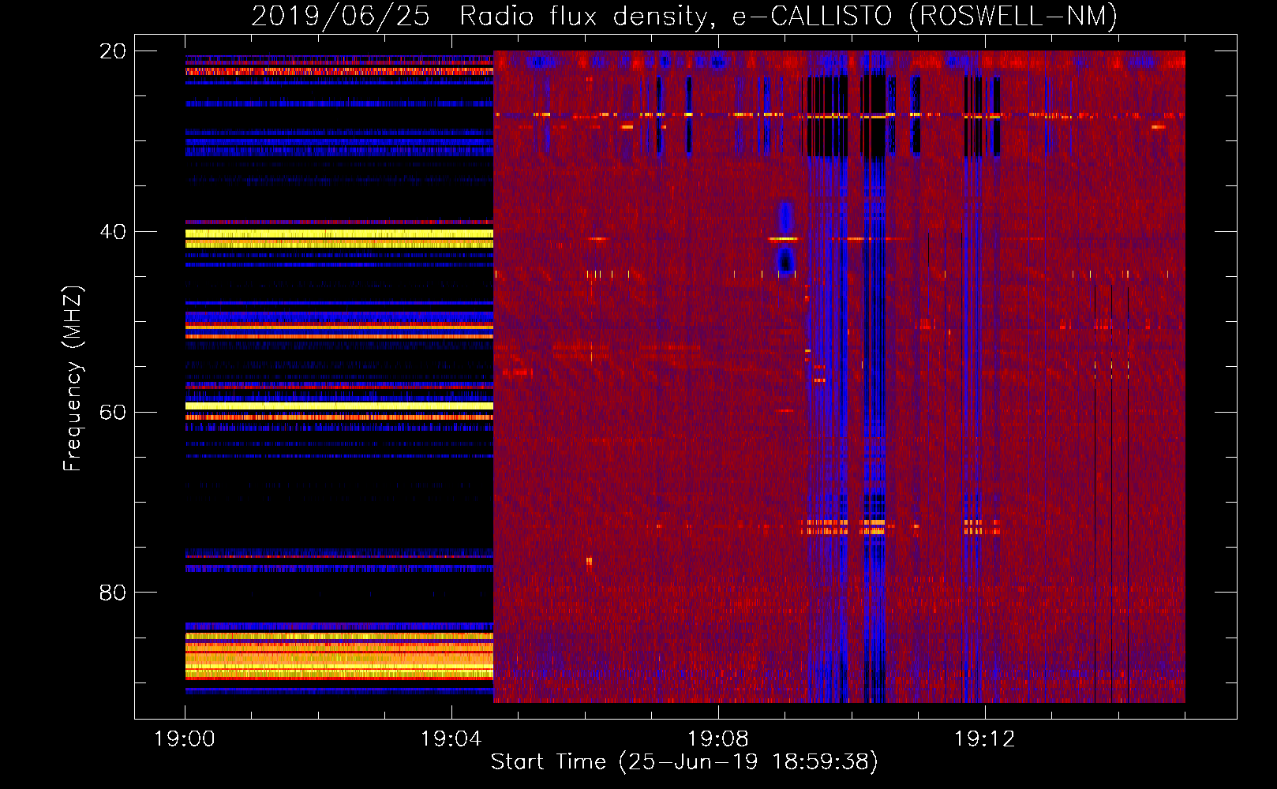Click the 19:08 time axis label
This screenshot has width=1277, height=789.
[717, 739]
